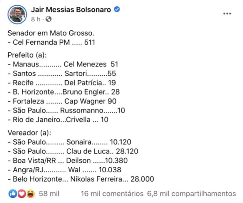Image resolution: width=243 pixels, height=203 pixels.
Task: Click the Vereador (a) heading text
Action: [29, 133]
